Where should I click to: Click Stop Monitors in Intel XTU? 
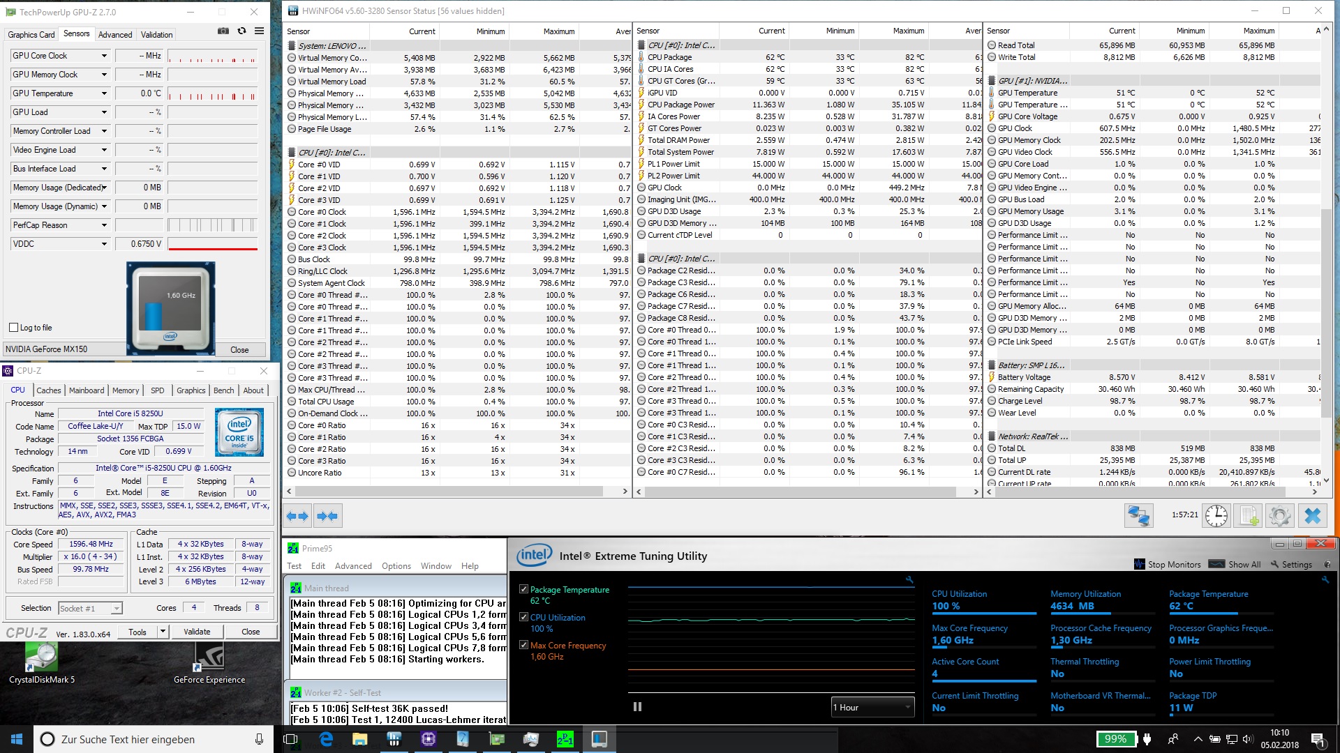click(x=1168, y=565)
